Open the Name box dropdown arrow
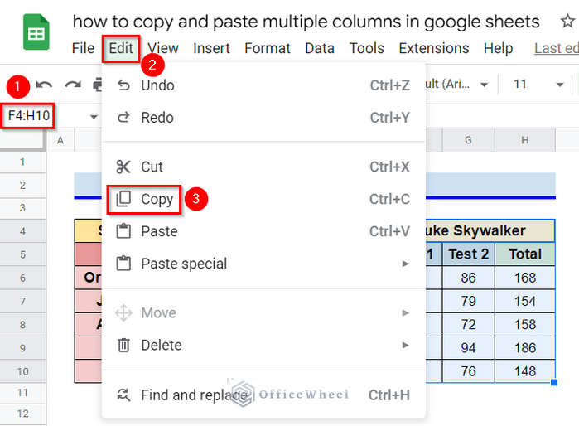The height and width of the screenshot is (426, 579). pos(94,116)
